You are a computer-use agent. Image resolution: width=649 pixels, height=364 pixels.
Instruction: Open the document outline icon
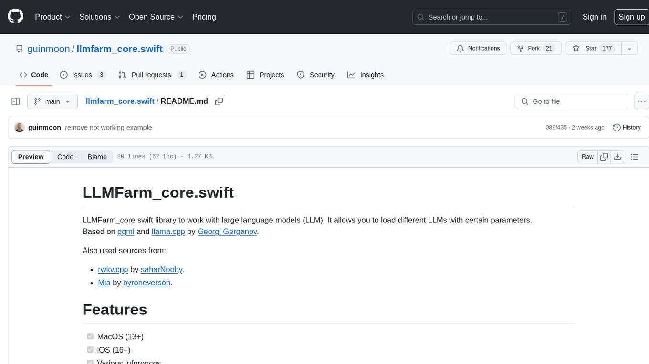[x=634, y=157]
